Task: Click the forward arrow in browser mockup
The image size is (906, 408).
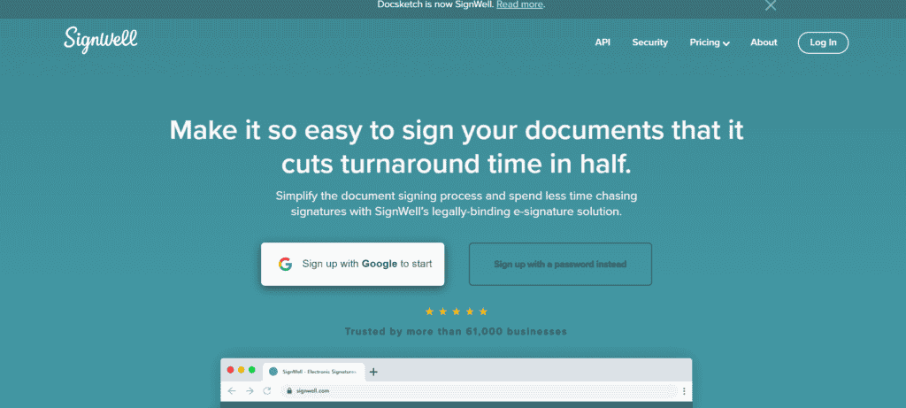Action: click(250, 390)
